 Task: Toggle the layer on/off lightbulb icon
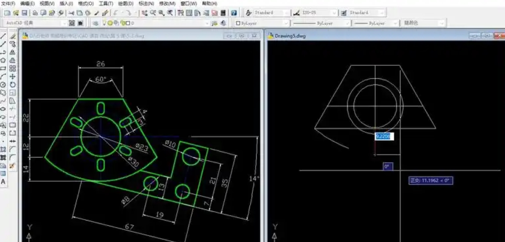[x=105, y=23]
